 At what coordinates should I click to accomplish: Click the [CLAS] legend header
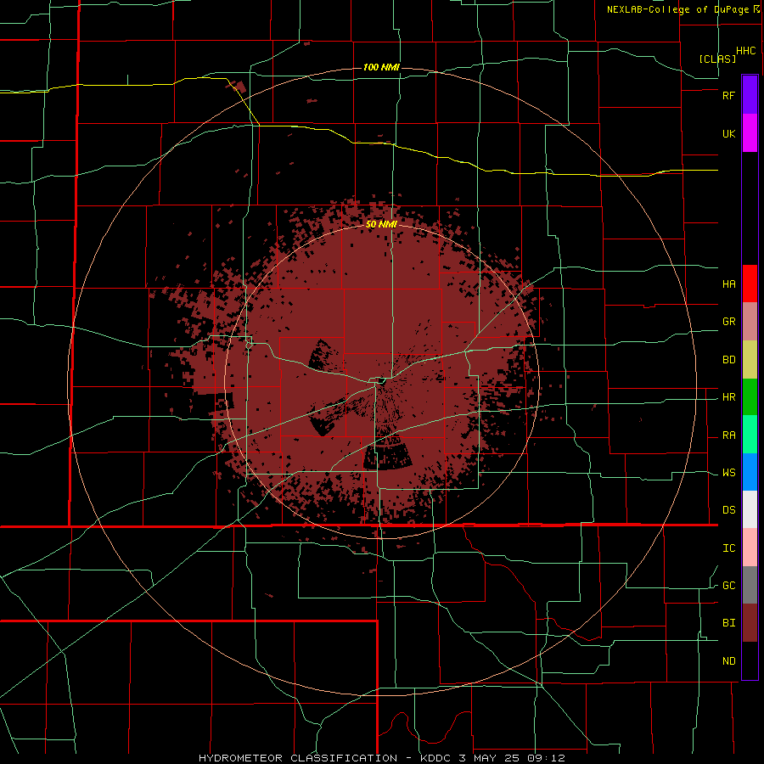(717, 59)
